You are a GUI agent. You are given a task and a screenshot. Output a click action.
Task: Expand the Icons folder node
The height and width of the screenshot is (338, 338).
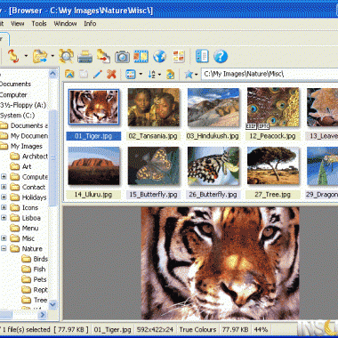4,207
